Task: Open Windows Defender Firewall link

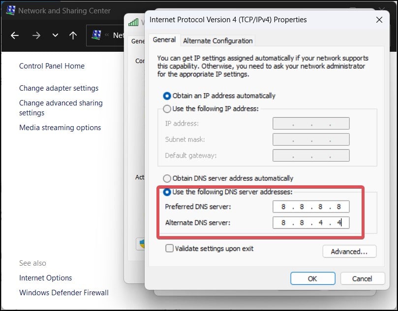Action: coord(63,292)
